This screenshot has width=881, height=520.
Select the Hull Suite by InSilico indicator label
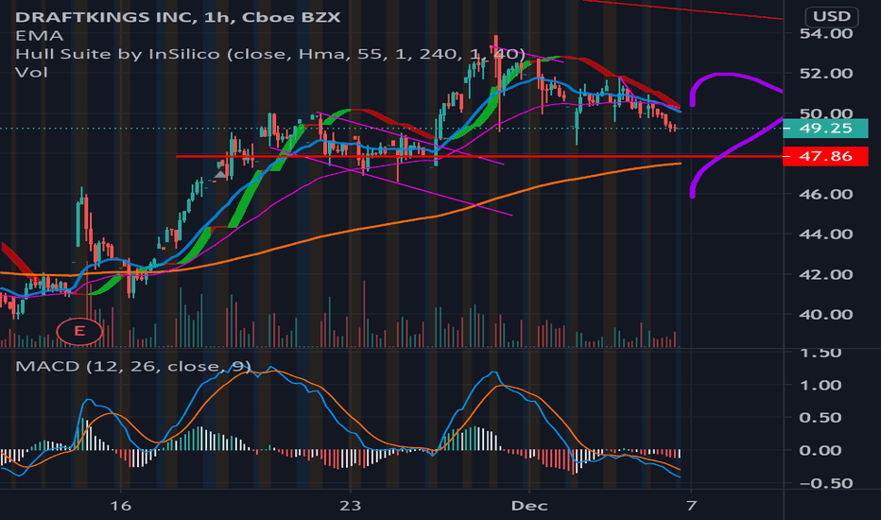269,54
